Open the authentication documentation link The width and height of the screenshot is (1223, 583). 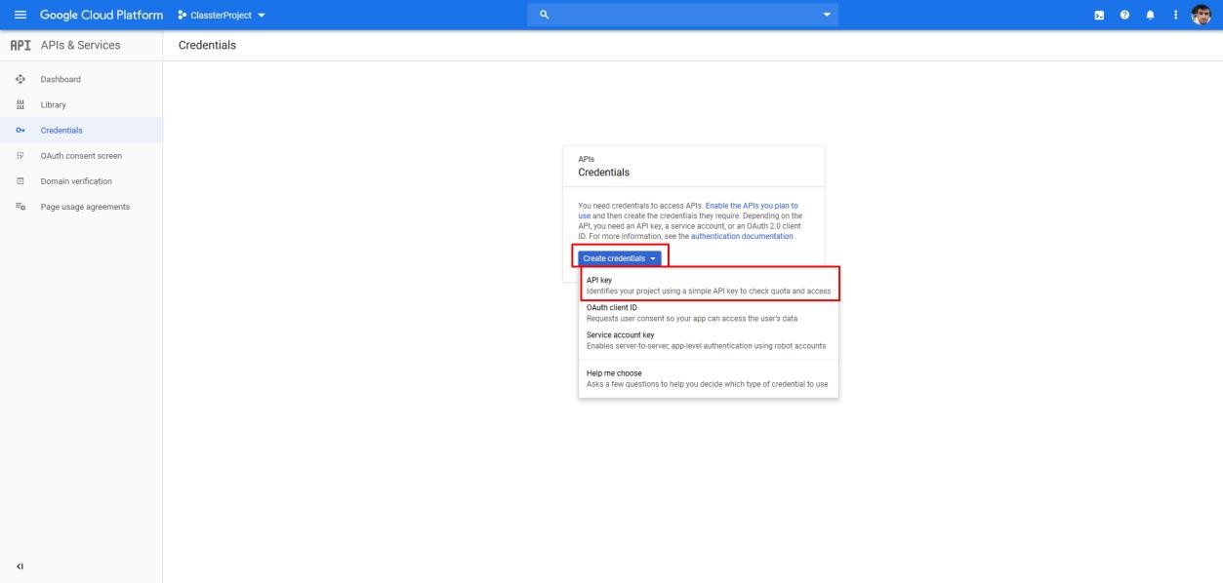point(742,236)
